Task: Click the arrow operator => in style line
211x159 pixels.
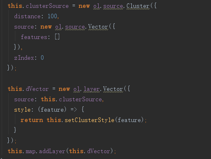Action: [x=74, y=110]
